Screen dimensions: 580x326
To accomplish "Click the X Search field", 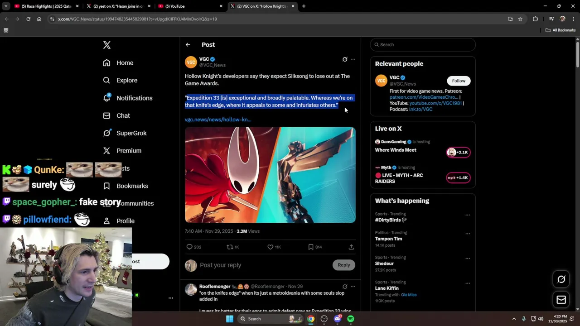I will point(423,44).
